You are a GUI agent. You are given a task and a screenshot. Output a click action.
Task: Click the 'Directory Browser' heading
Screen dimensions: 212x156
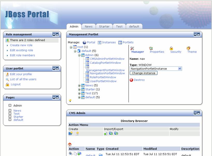pyautogui.click(x=134, y=121)
